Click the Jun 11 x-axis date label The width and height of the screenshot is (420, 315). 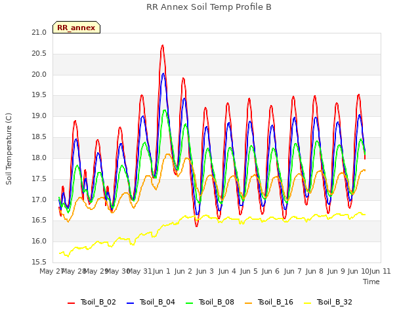coord(380,272)
